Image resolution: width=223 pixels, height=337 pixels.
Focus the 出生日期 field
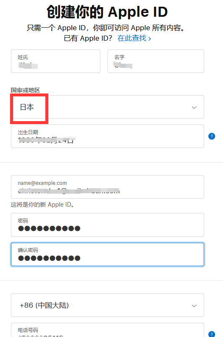coord(108,136)
